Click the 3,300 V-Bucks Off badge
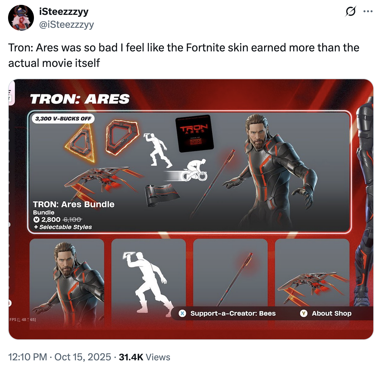The height and width of the screenshot is (371, 382). pos(63,119)
